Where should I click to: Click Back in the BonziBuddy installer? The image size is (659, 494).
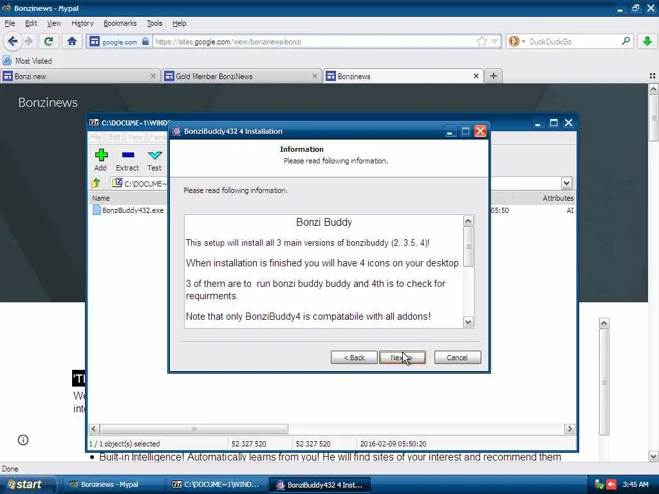354,358
